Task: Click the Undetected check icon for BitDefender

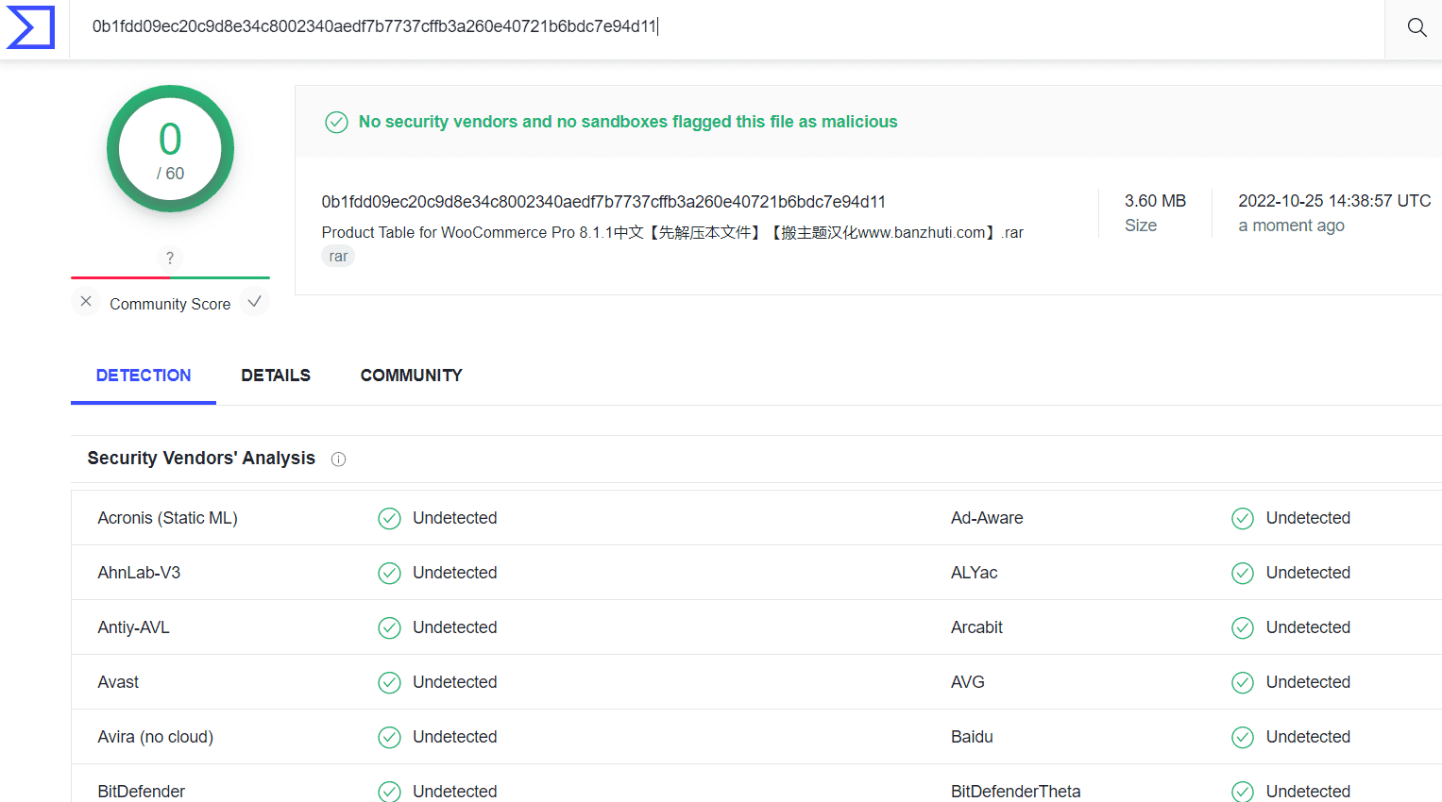Action: pyautogui.click(x=389, y=792)
